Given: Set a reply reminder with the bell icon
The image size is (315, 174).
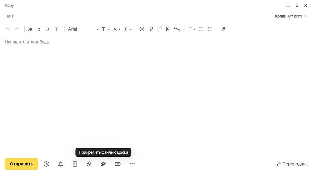Looking at the screenshot, I should click(x=61, y=164).
